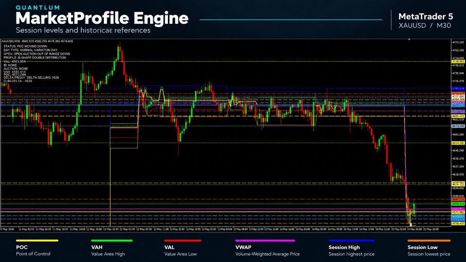Click the '15 May 10:00' time axis label
466x262 pixels.
pyautogui.click(x=431, y=229)
